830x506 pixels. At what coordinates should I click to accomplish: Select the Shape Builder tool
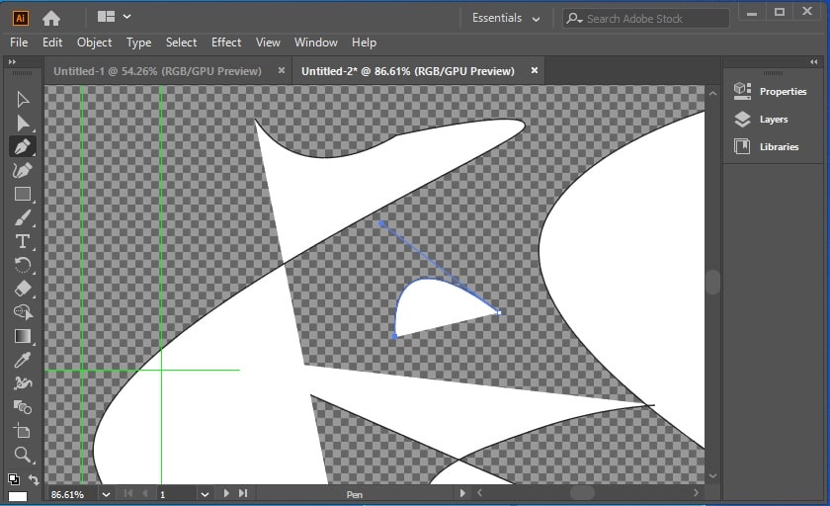[22, 312]
